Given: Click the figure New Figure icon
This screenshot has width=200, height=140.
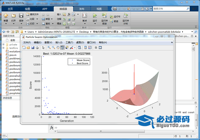Looking at the screenshot, I should click(24, 48).
